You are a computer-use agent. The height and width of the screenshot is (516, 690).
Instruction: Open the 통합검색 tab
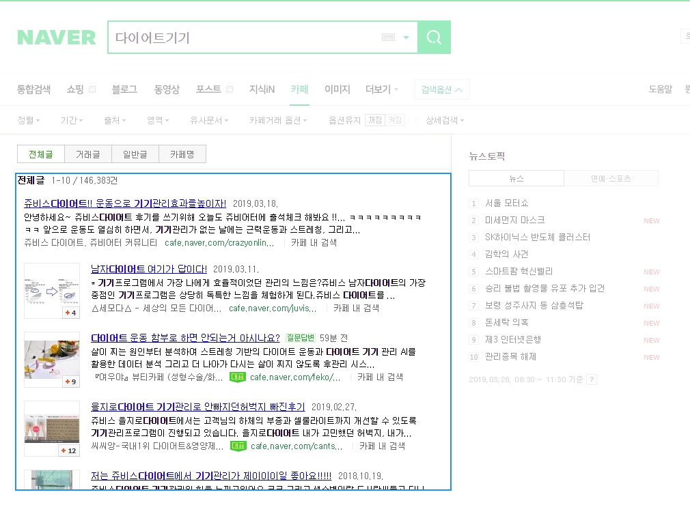tap(34, 89)
